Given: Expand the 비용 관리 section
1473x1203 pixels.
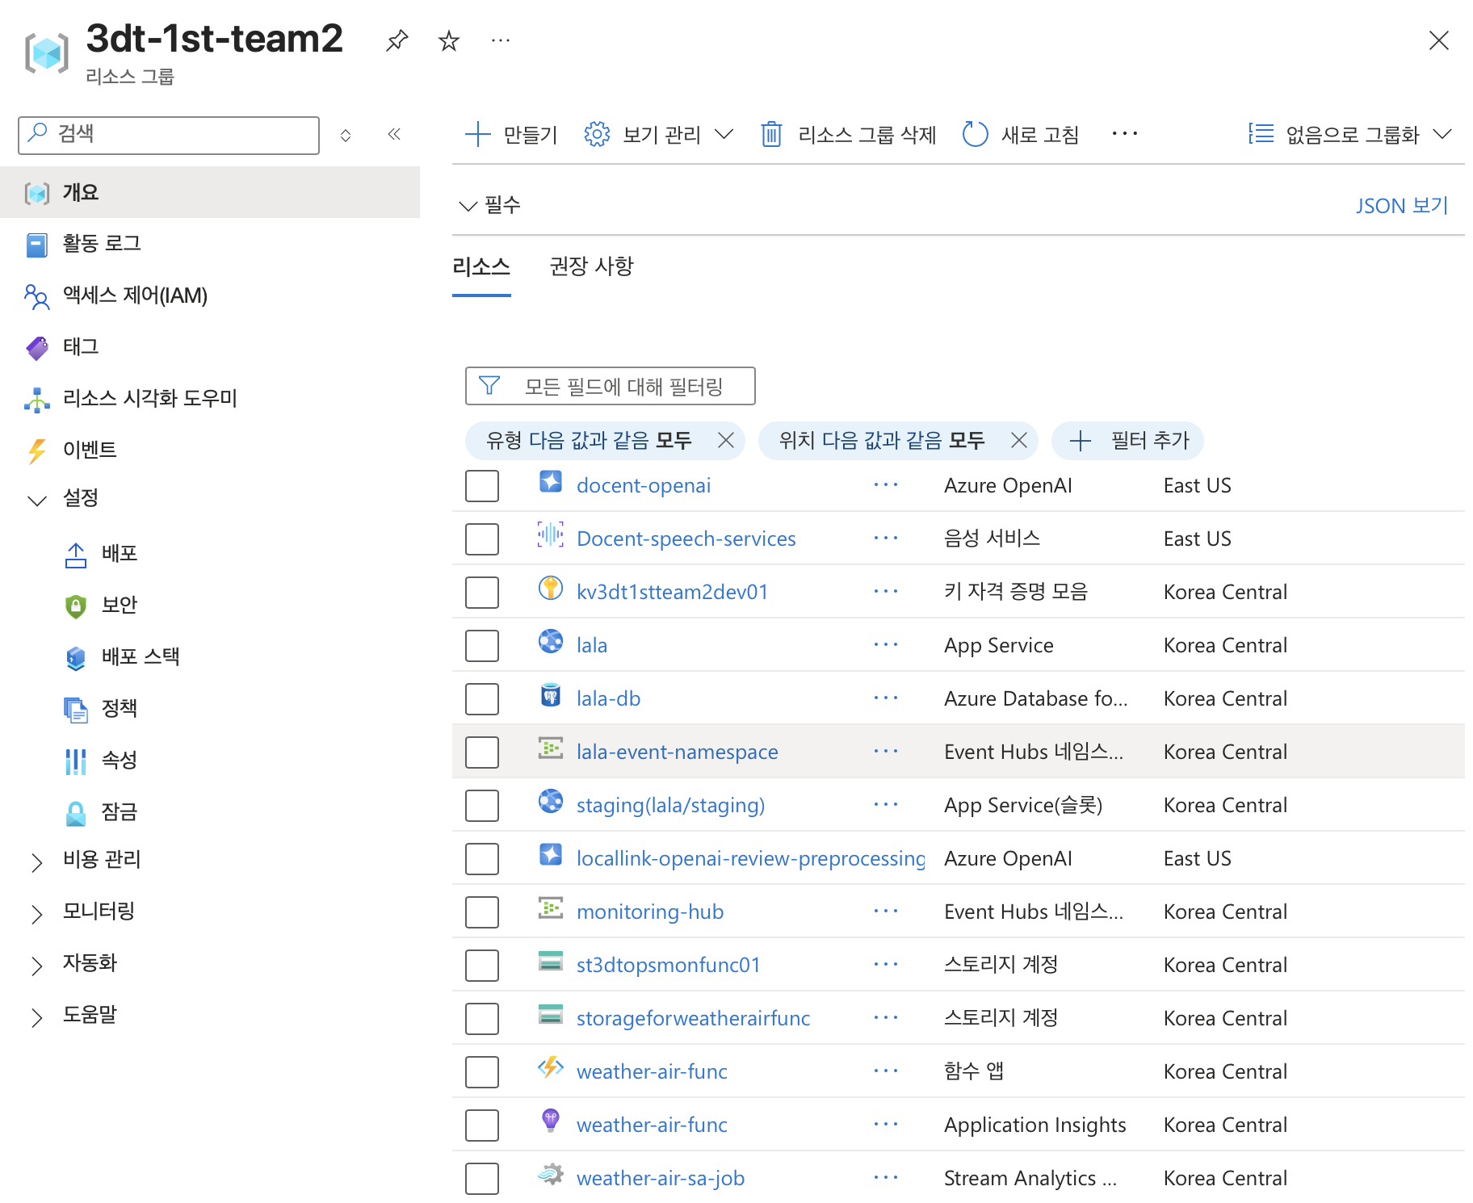Looking at the screenshot, I should point(37,862).
